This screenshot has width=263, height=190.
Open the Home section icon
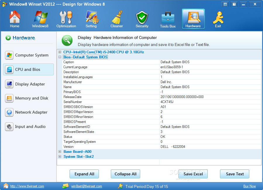[15, 17]
